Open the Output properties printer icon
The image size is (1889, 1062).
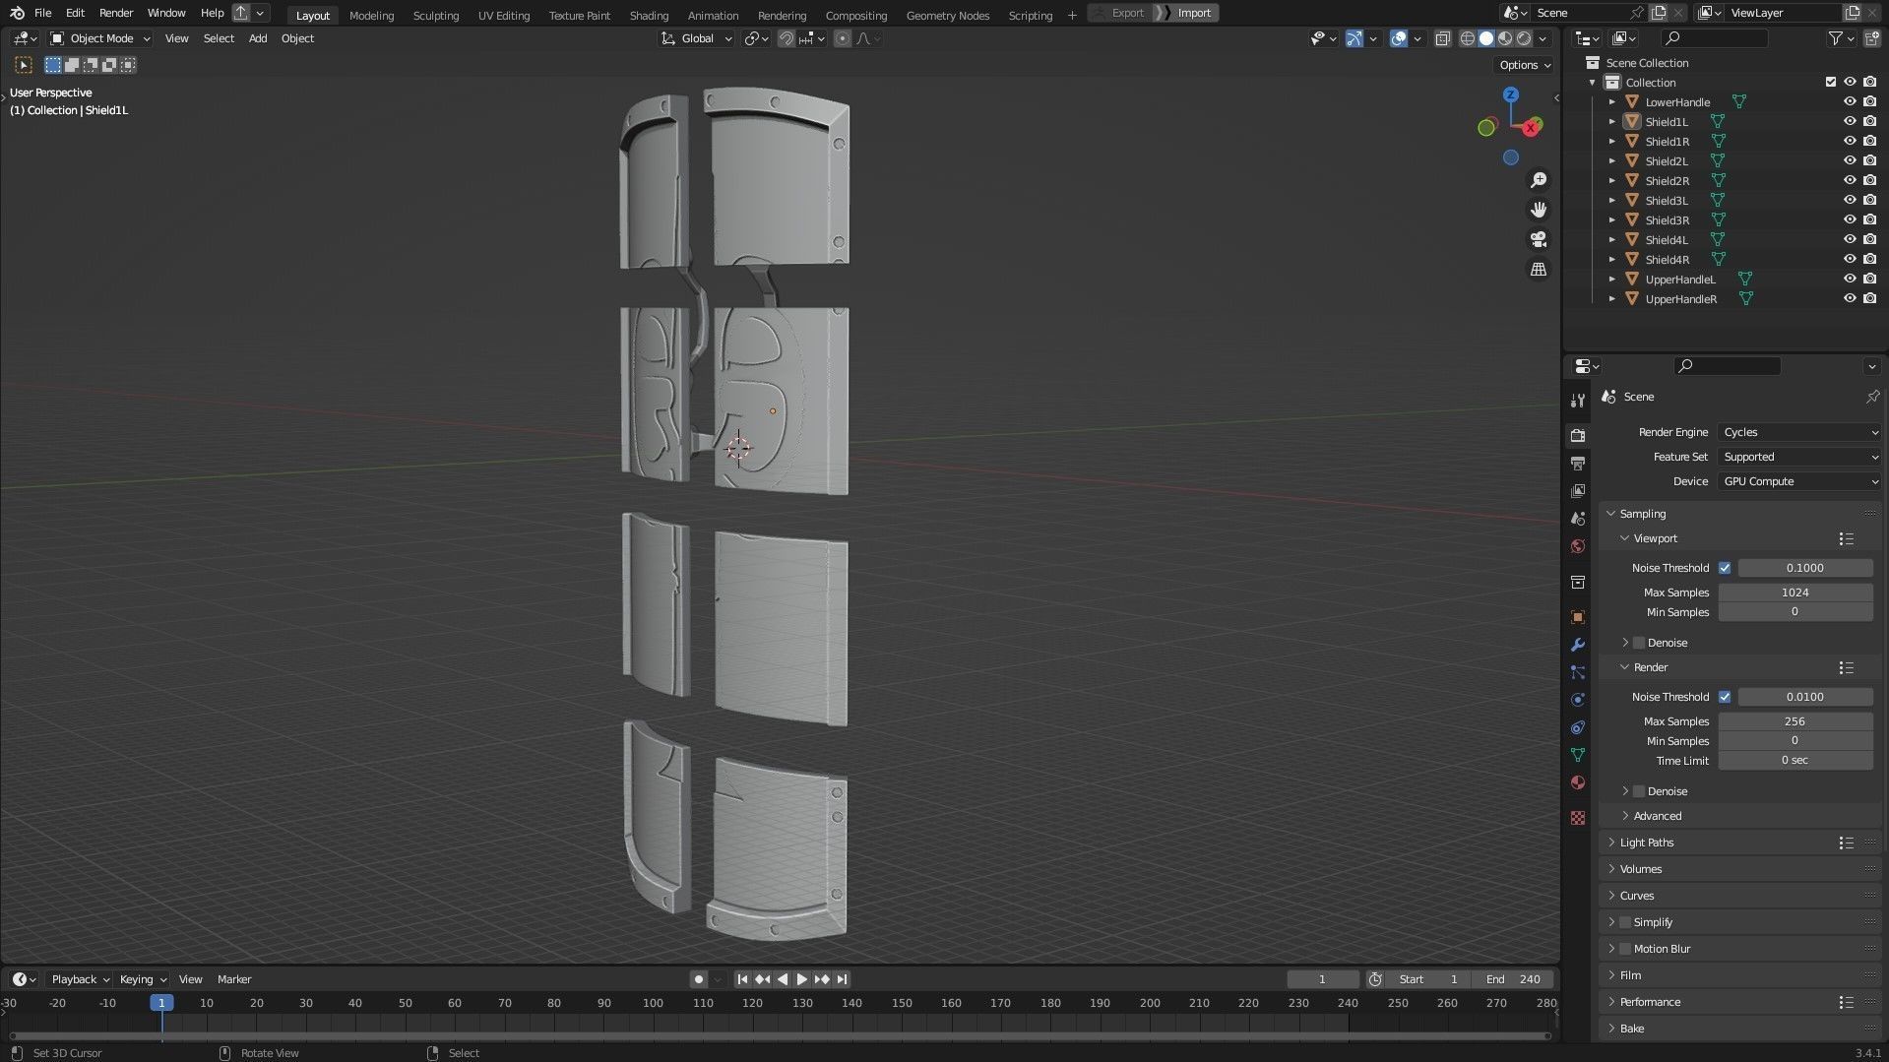[x=1578, y=463]
